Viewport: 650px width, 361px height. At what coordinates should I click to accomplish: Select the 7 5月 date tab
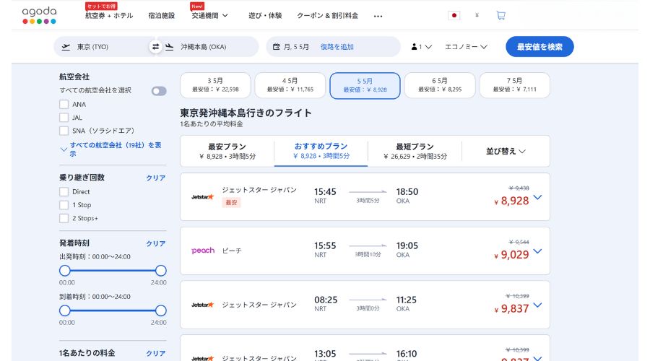514,85
